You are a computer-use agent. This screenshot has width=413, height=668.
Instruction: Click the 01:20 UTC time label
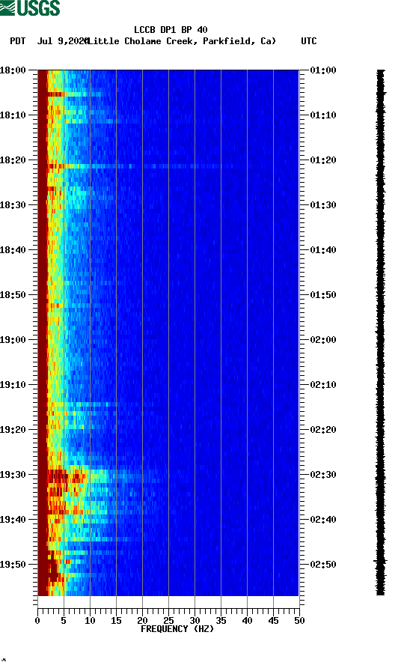[x=323, y=160]
